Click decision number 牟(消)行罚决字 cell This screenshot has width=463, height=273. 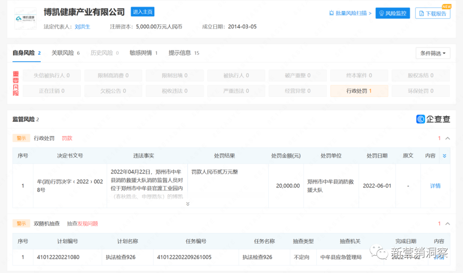pyautogui.click(x=70, y=186)
